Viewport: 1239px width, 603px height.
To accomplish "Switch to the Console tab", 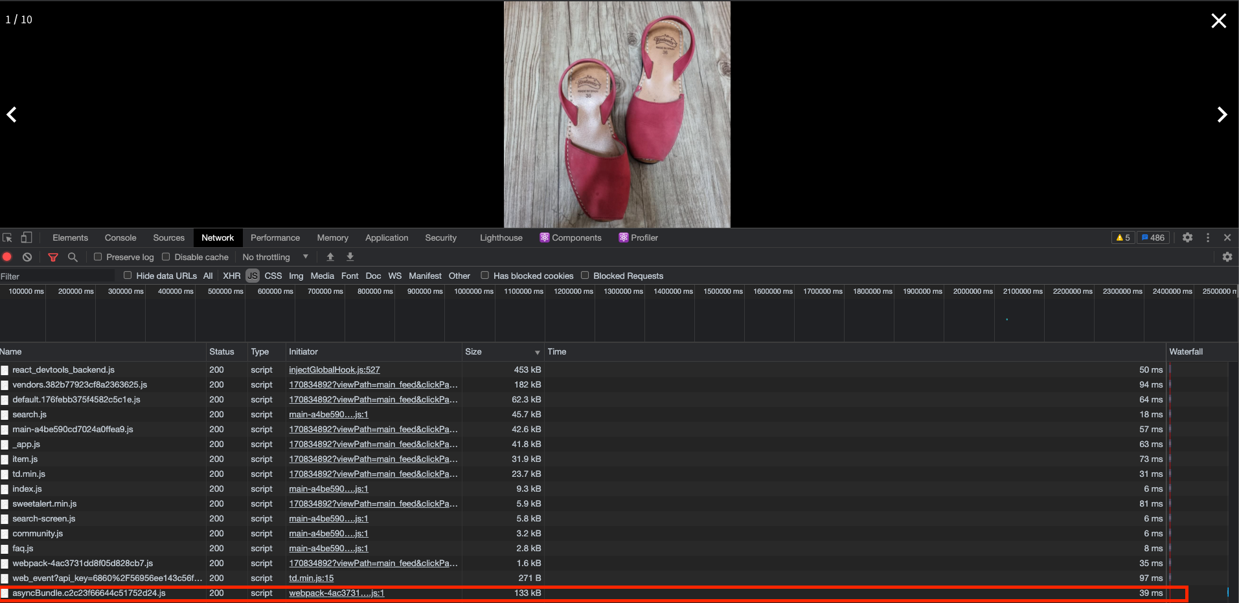I will tap(120, 237).
